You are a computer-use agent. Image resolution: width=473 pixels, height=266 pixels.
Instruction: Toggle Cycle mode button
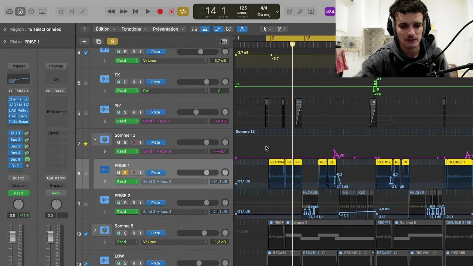(x=183, y=11)
